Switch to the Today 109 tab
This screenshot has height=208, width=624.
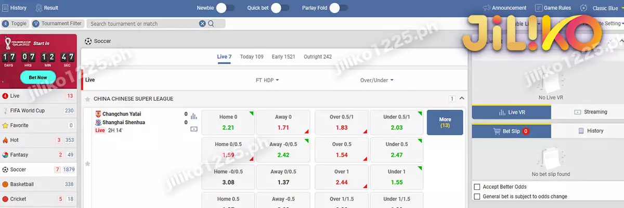[252, 57]
